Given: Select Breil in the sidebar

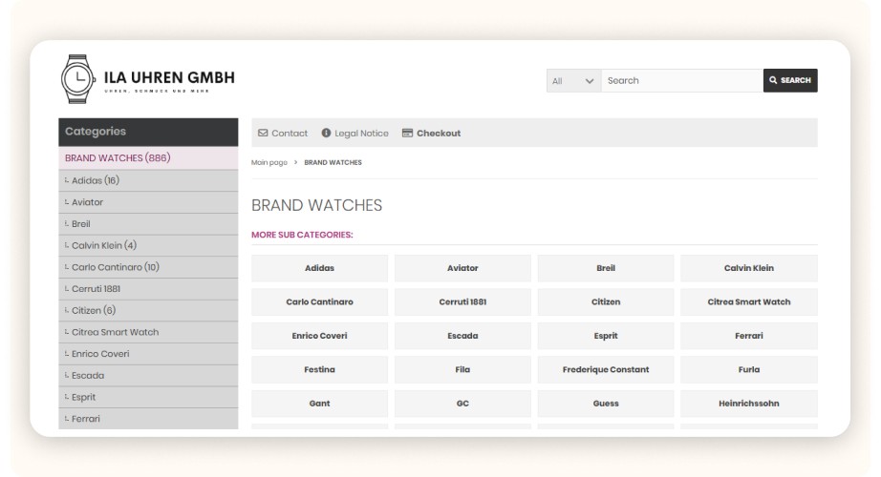Looking at the screenshot, I should (148, 224).
